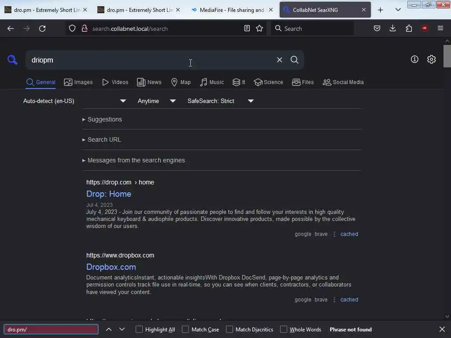Close the MediaFire tab
451x338 pixels.
[271, 10]
